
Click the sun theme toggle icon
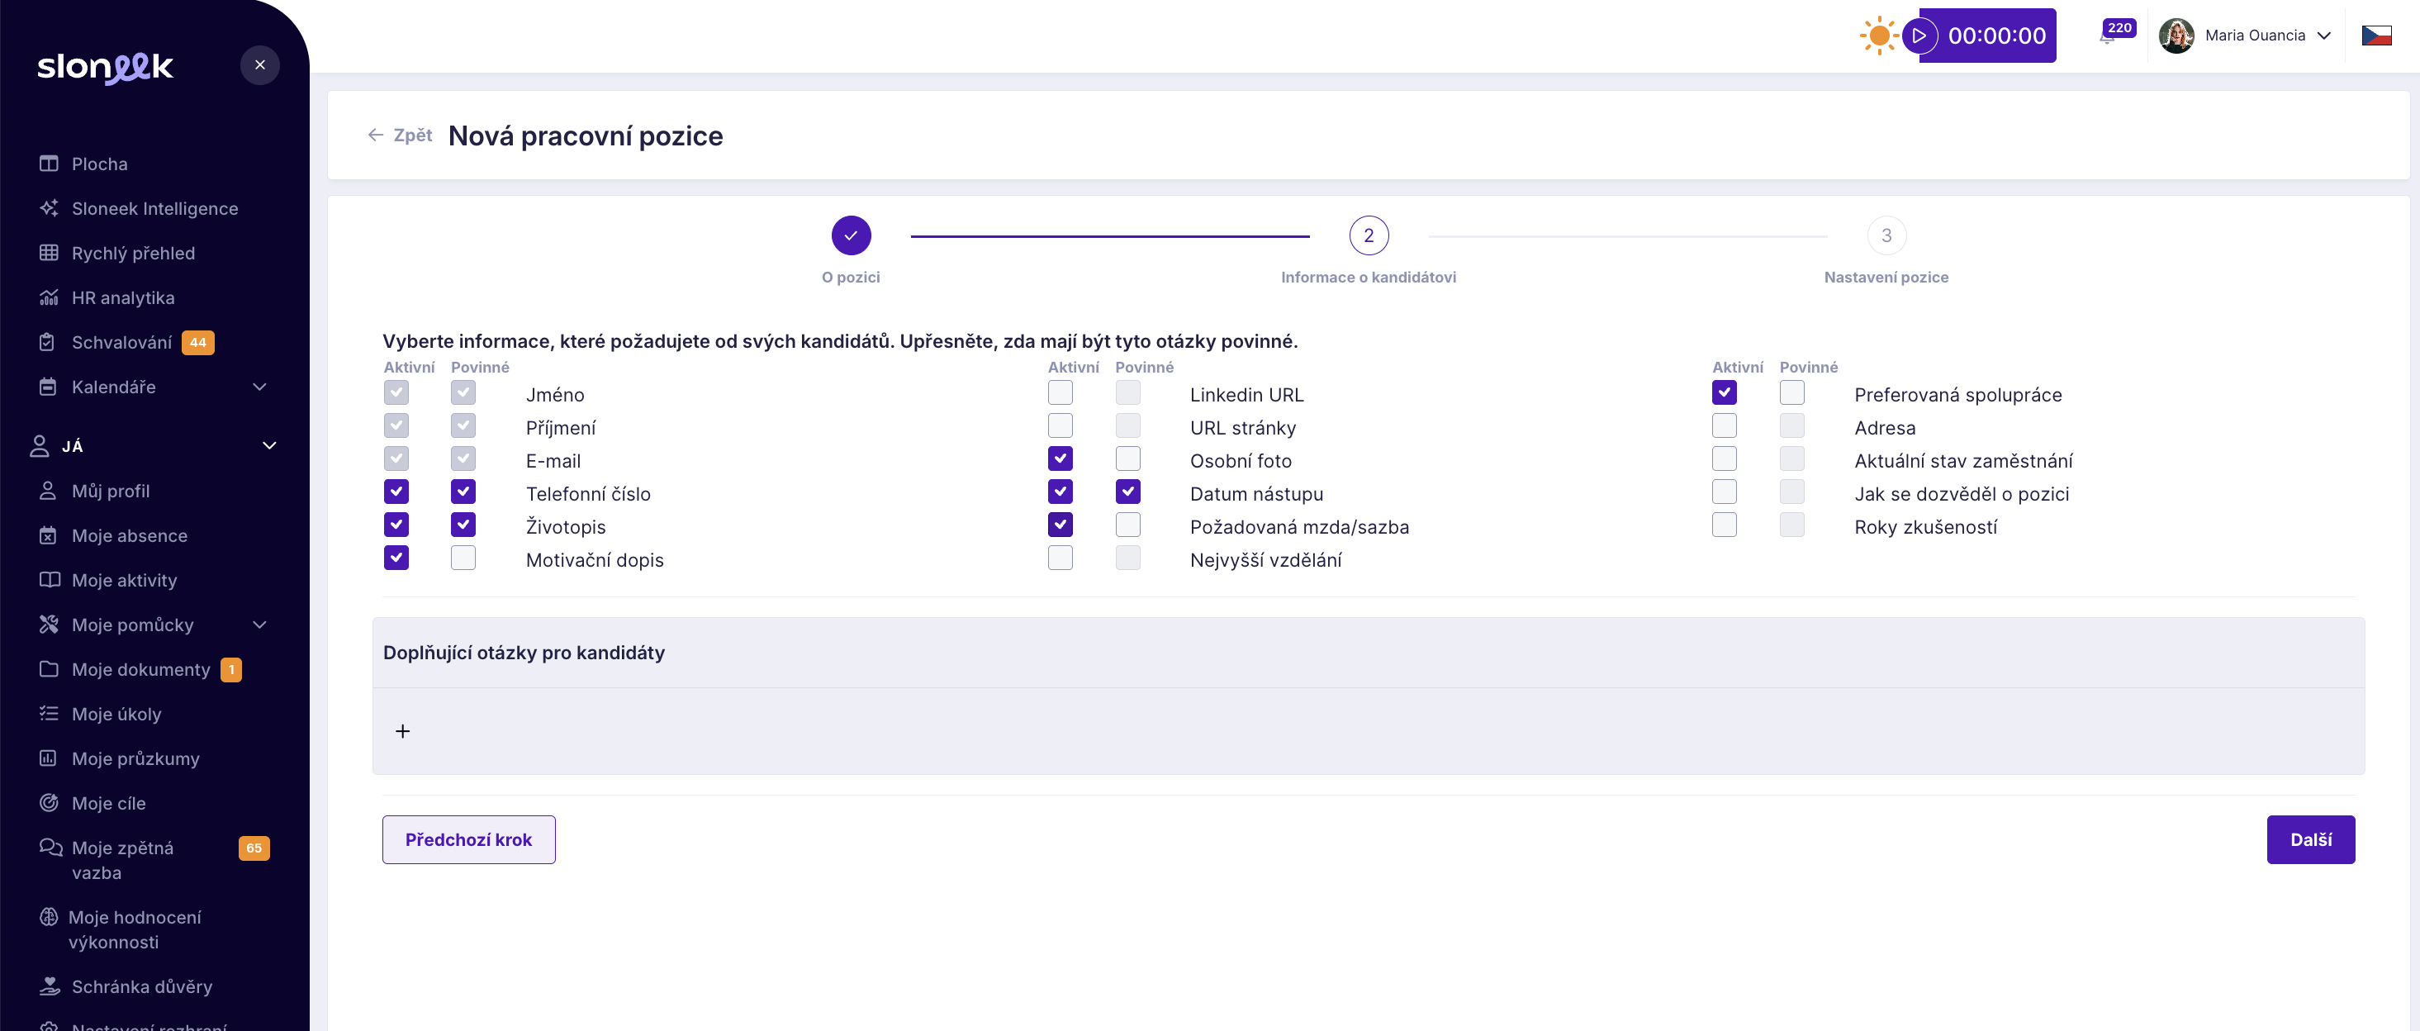(x=1878, y=36)
